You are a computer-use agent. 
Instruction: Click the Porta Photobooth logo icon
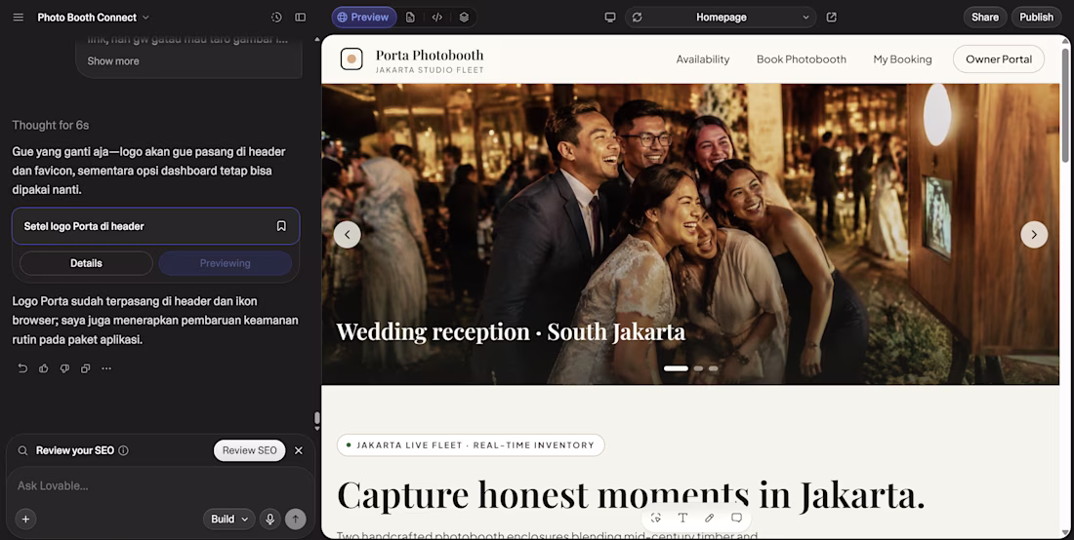(x=351, y=59)
